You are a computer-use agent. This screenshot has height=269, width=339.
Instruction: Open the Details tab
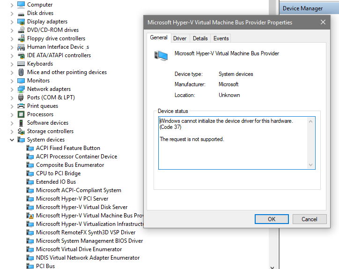pyautogui.click(x=200, y=38)
